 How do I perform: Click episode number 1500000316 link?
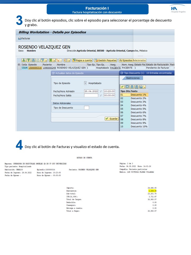tap(35, 68)
